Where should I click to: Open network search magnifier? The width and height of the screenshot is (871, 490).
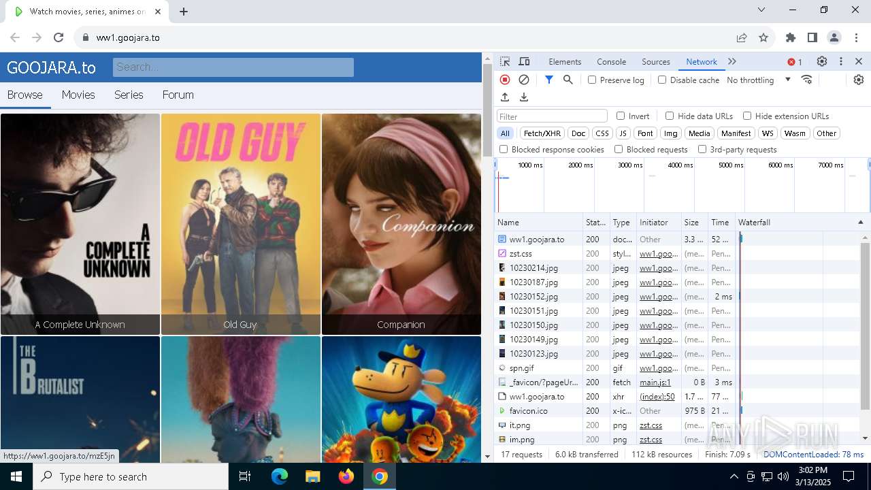568,80
